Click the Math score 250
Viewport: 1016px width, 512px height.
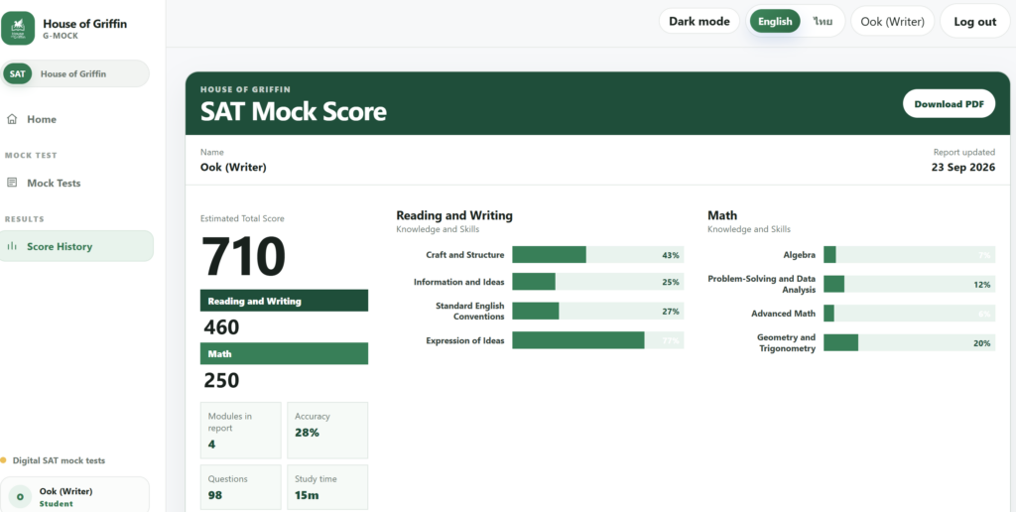(221, 380)
